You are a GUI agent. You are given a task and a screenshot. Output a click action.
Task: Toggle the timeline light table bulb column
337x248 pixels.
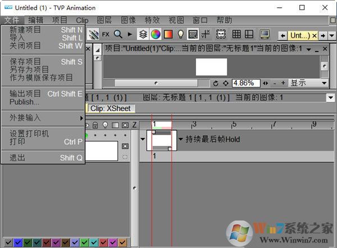tap(105, 125)
